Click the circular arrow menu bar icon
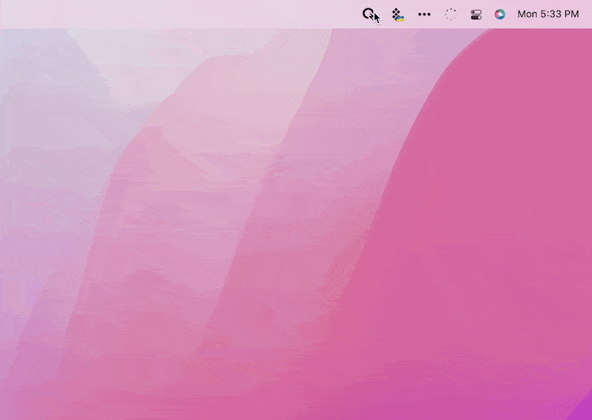 368,15
